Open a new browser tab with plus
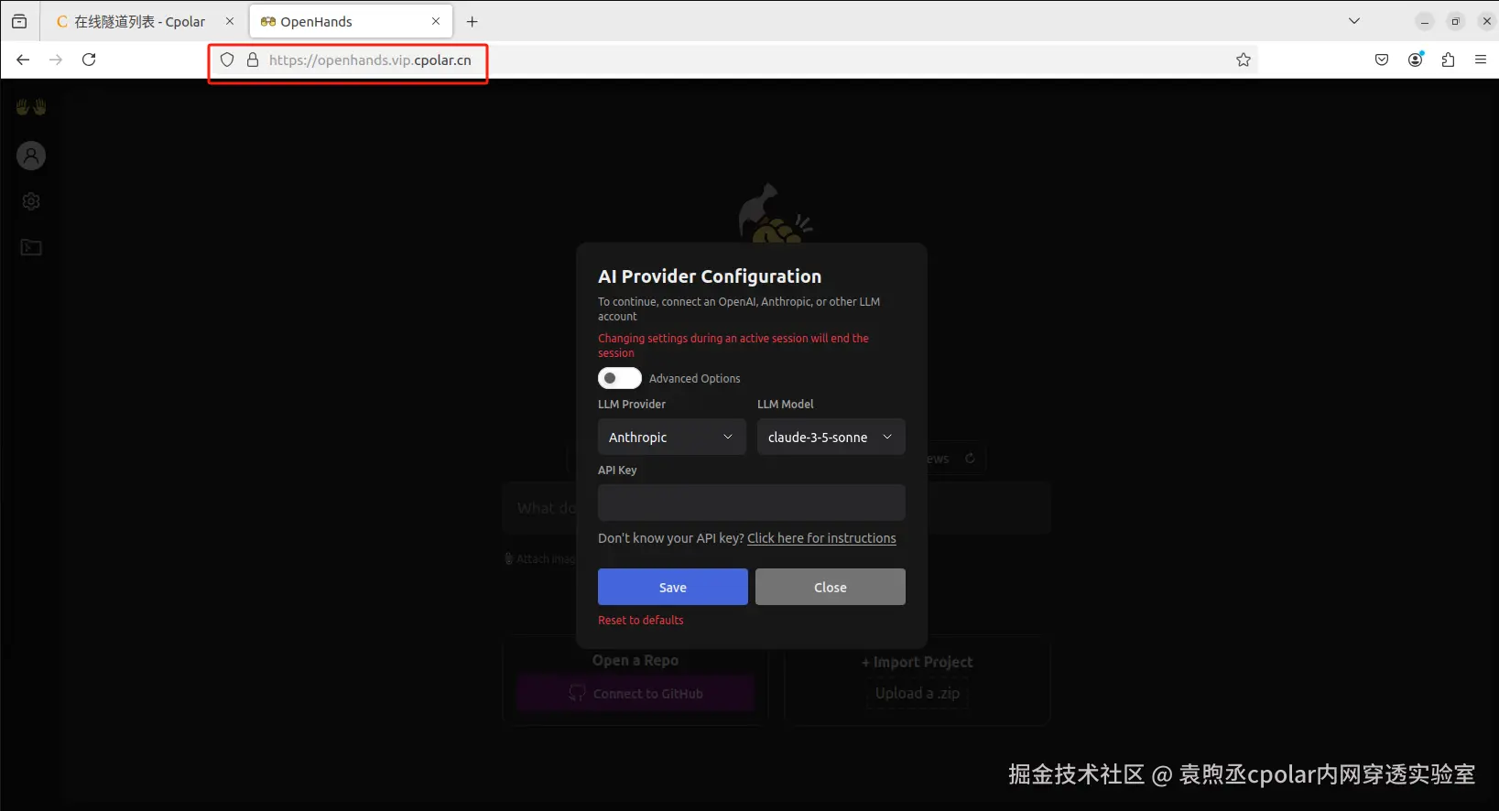Screen dimensions: 1499x811 coord(473,21)
